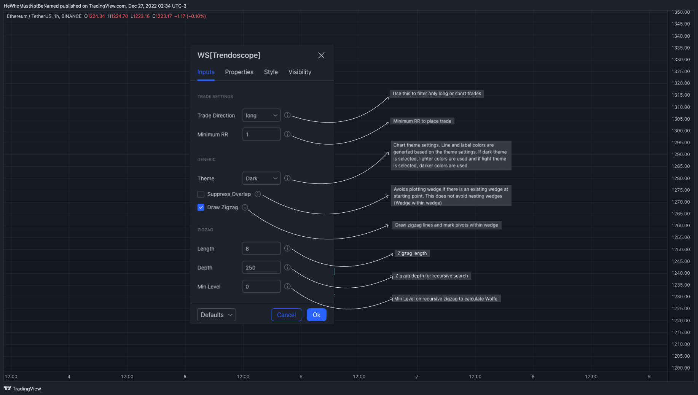The width and height of the screenshot is (698, 395).
Task: Click the WS[Trendoscope] dialog title
Action: [229, 55]
